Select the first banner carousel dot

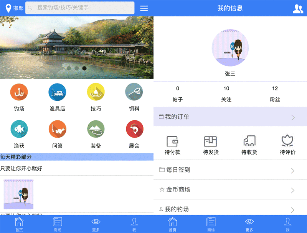click(69, 68)
